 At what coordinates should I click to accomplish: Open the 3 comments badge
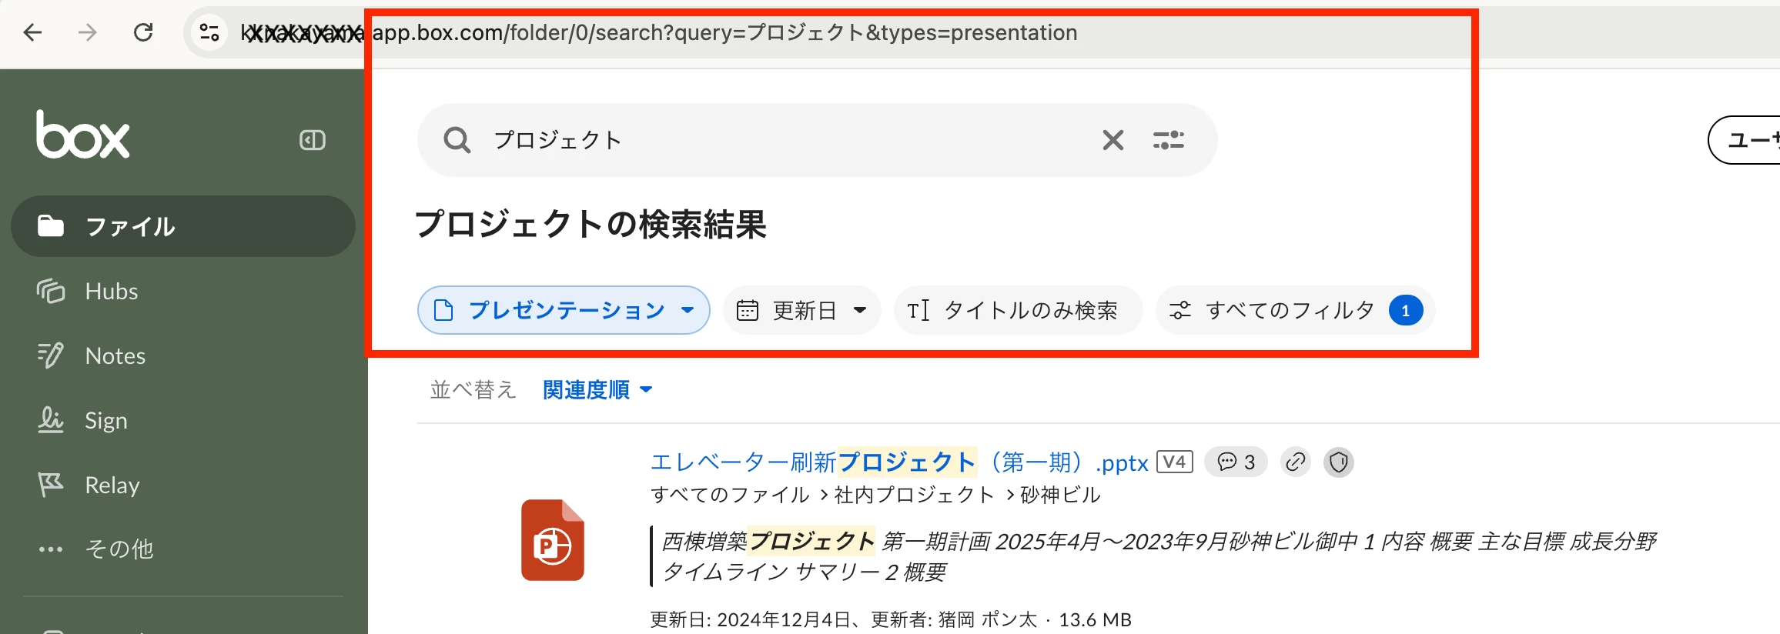coord(1236,462)
